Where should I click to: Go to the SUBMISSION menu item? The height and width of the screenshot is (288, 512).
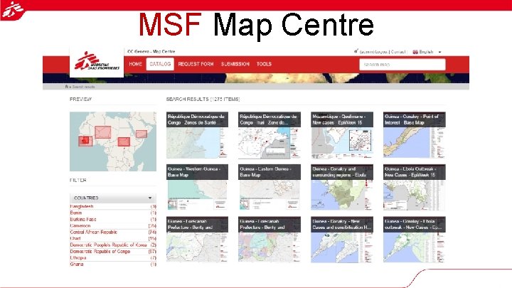click(235, 64)
